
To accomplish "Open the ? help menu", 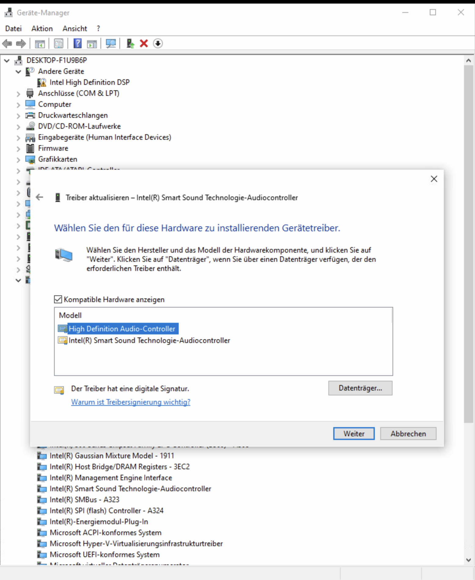I will (x=98, y=28).
